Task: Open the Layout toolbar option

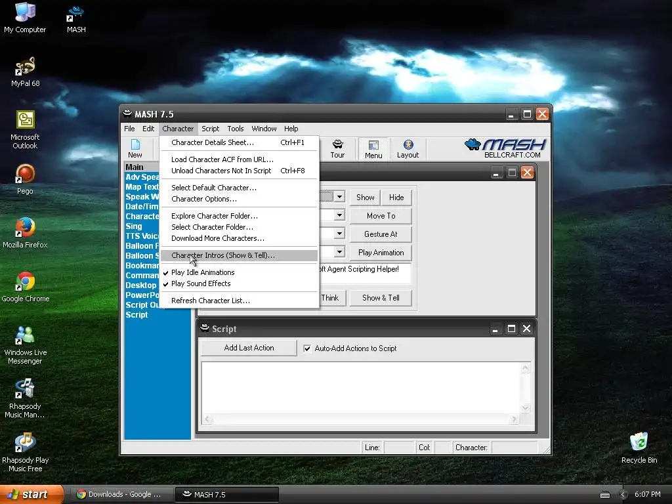Action: tap(408, 149)
